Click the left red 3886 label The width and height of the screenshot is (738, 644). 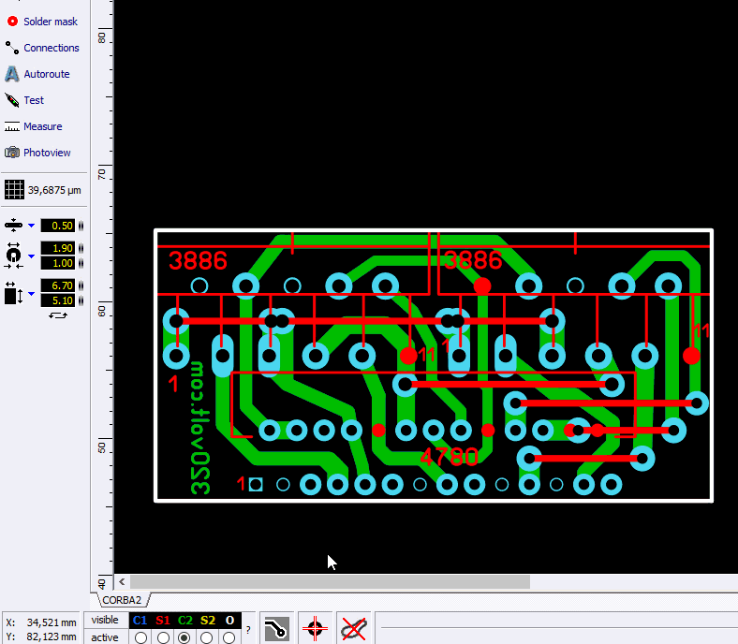199,260
